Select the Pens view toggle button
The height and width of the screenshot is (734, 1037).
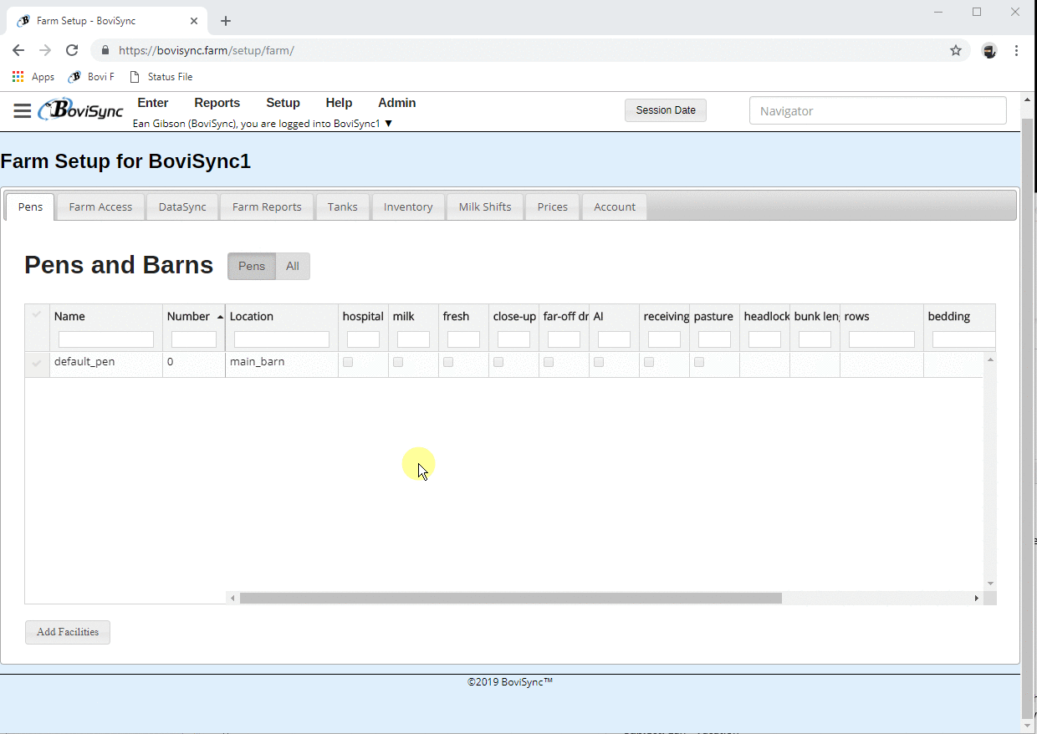252,266
